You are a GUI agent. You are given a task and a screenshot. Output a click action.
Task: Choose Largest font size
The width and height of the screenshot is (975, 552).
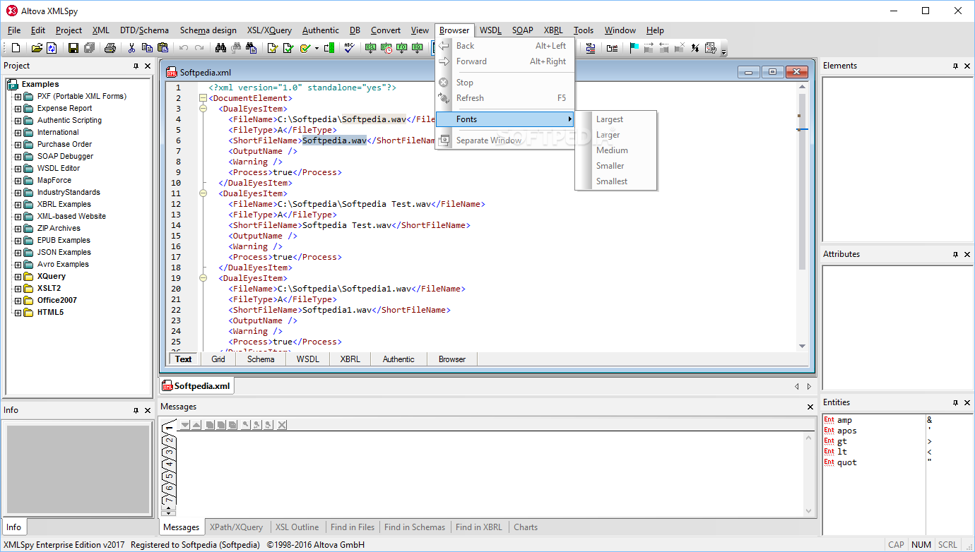(x=616, y=119)
